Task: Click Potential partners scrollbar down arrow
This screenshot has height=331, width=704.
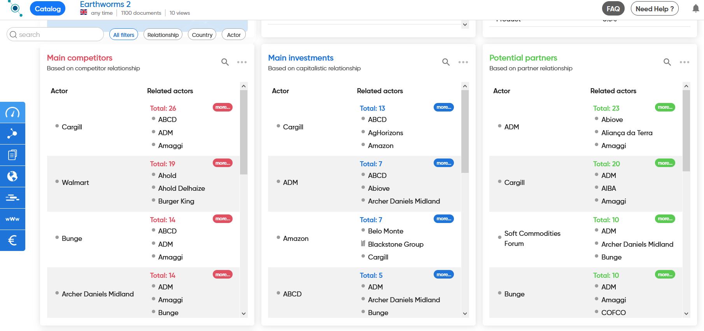Action: coord(686,314)
